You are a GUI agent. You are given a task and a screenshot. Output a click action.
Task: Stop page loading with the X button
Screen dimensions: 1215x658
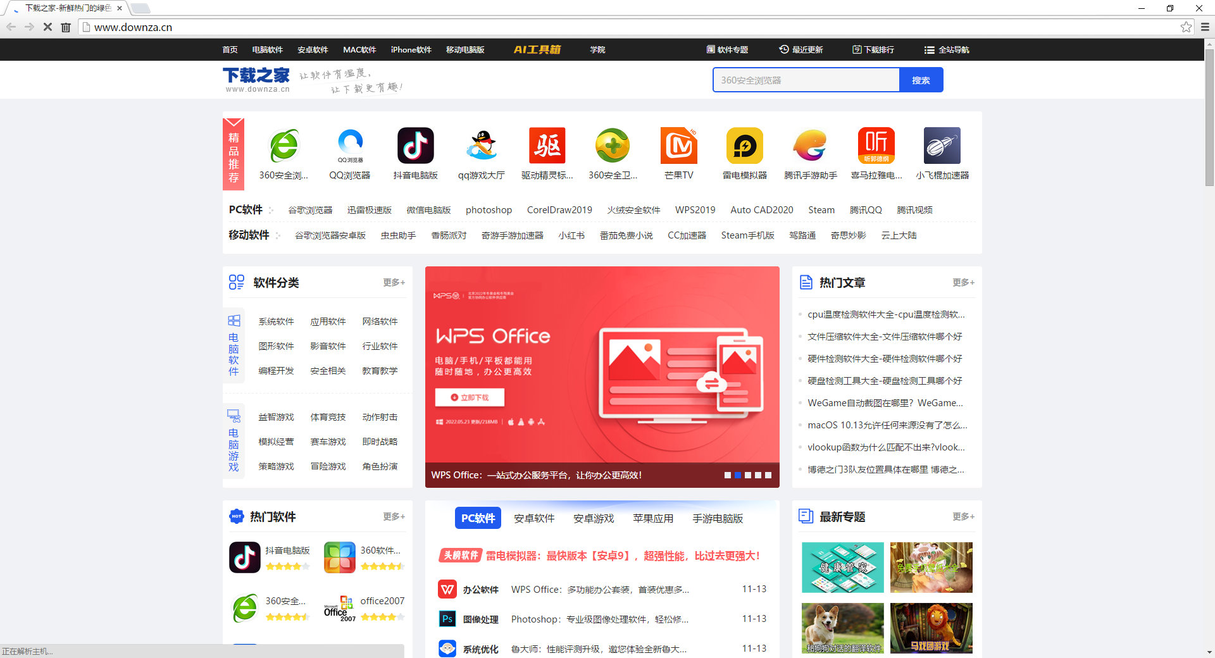[47, 27]
